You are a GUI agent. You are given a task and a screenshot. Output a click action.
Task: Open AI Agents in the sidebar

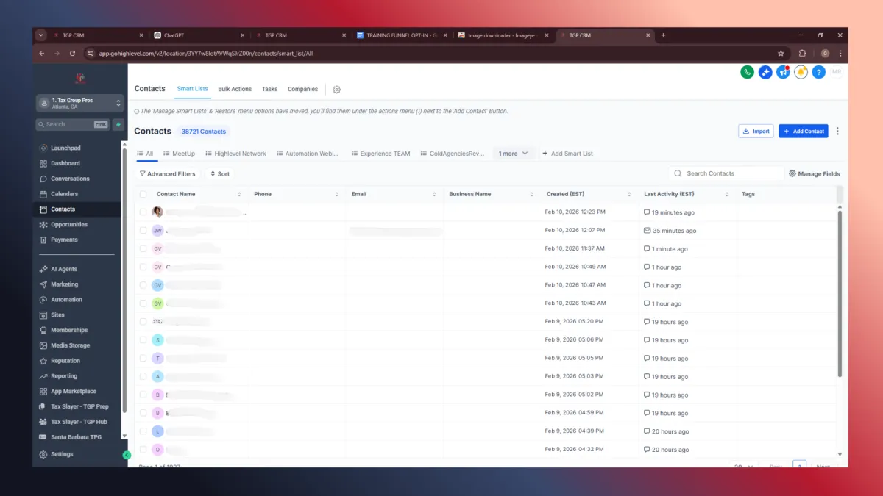[x=64, y=269]
